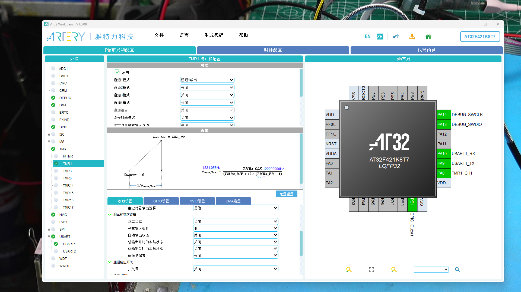Viewport: 521px width, 292px height.
Task: Click pin PA12 on the chip
Action: pos(444,134)
